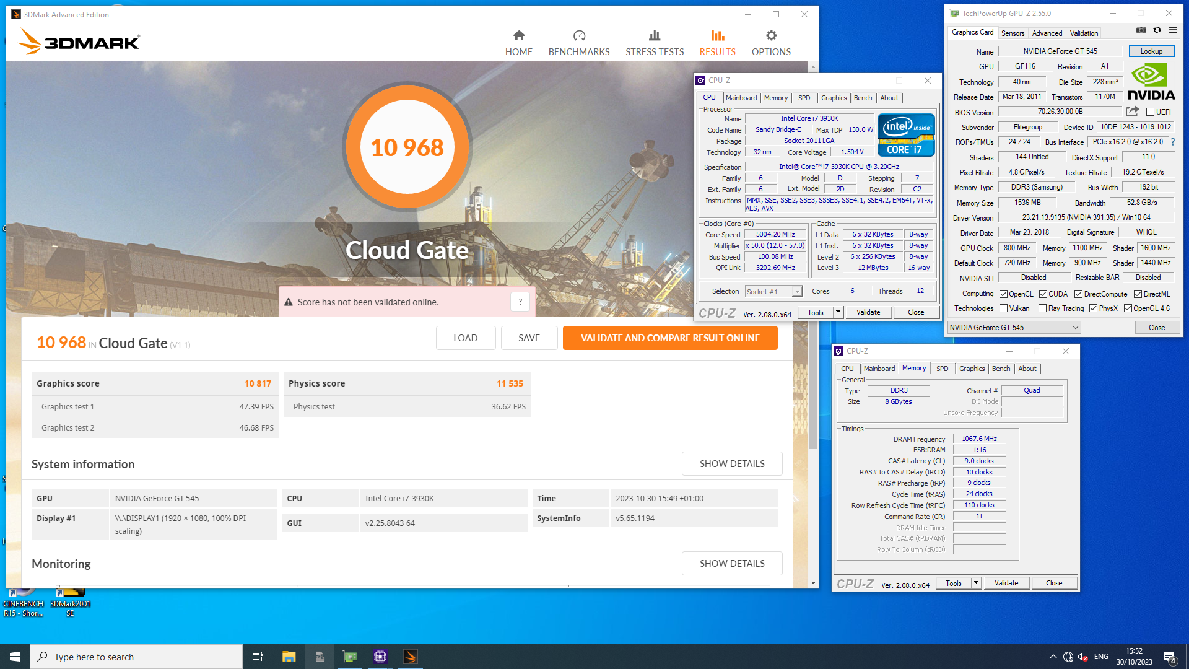Click the BIOS share export icon
1189x669 pixels.
1132,111
